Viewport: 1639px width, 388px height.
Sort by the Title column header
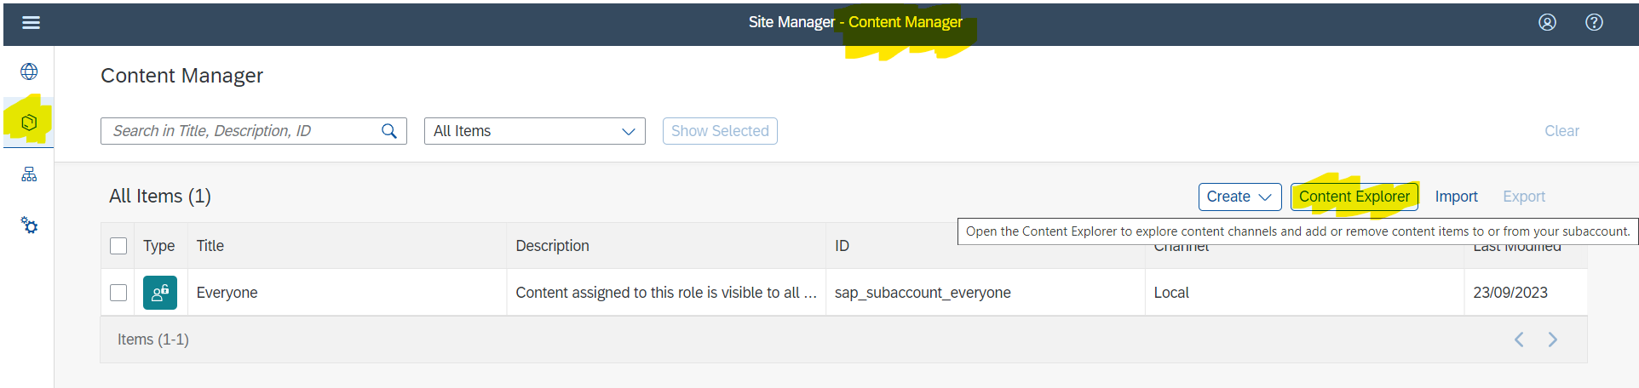pos(210,246)
